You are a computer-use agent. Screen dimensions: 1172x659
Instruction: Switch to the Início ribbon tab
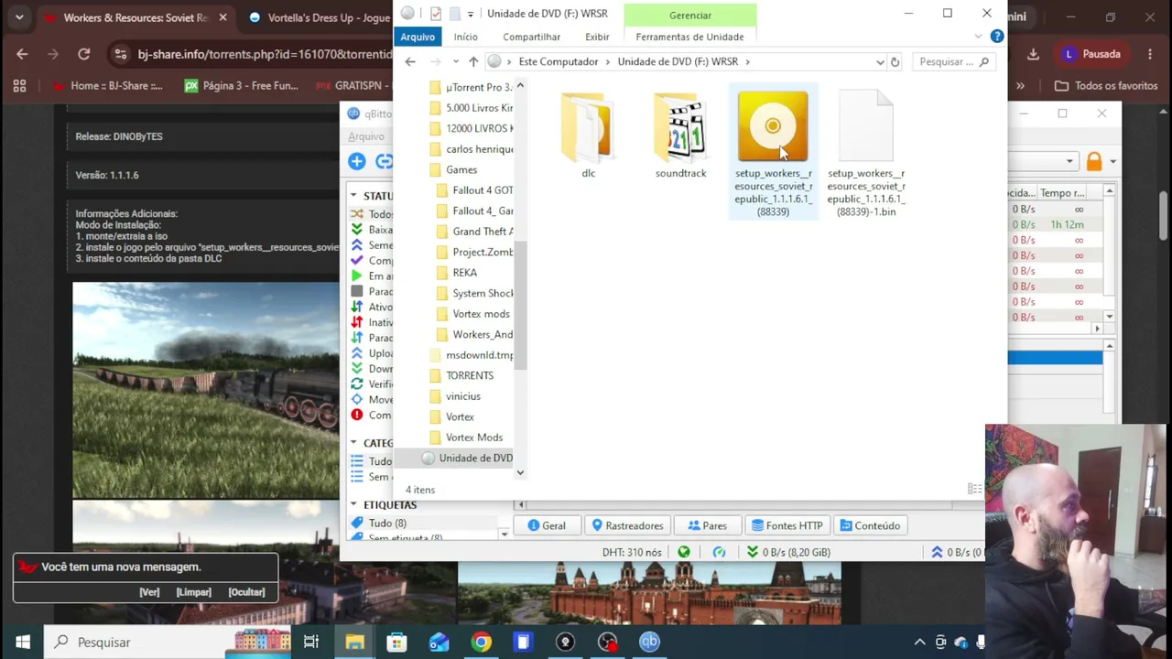(x=465, y=37)
